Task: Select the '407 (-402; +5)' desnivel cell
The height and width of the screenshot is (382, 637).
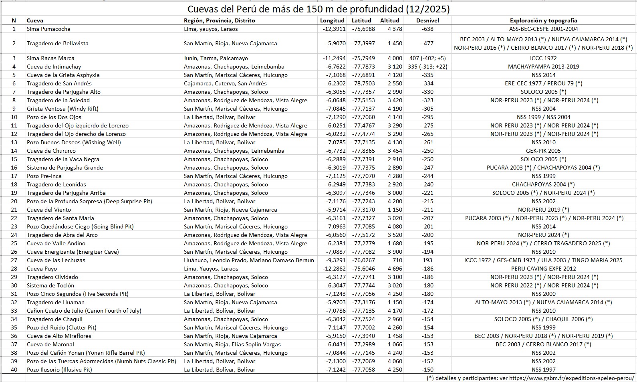Action: [x=427, y=58]
